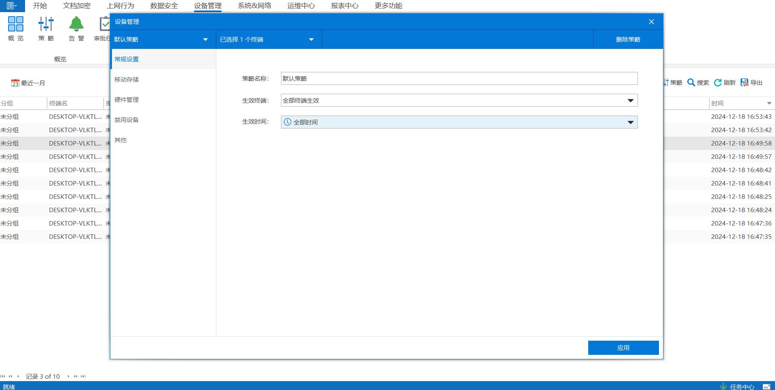Open the 策略 policy sliders icon
This screenshot has height=390, width=775.
(46, 24)
